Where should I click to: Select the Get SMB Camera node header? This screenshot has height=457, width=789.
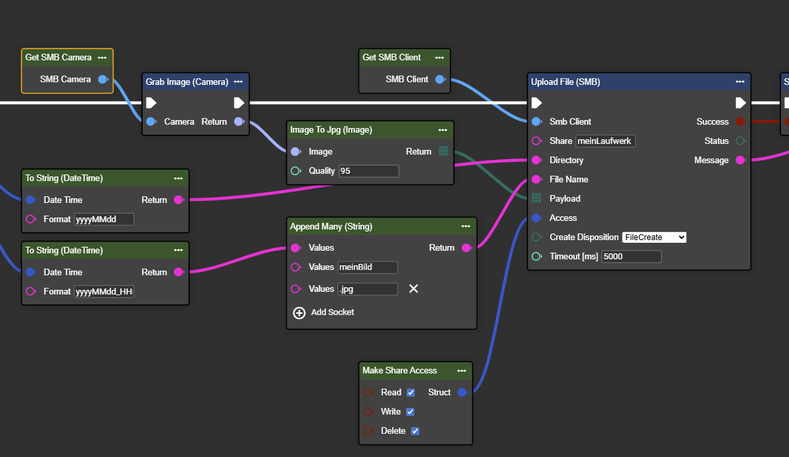click(x=58, y=57)
